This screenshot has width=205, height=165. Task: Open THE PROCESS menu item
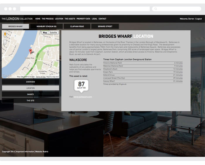click(x=47, y=19)
